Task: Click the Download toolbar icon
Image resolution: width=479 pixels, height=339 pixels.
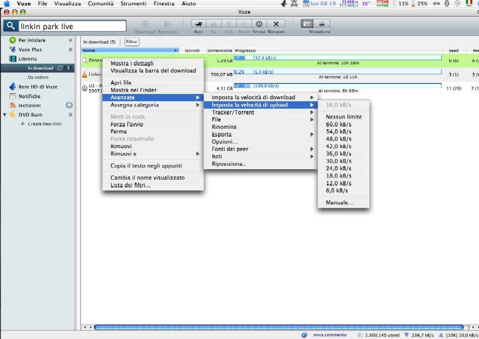Action: tap(146, 24)
